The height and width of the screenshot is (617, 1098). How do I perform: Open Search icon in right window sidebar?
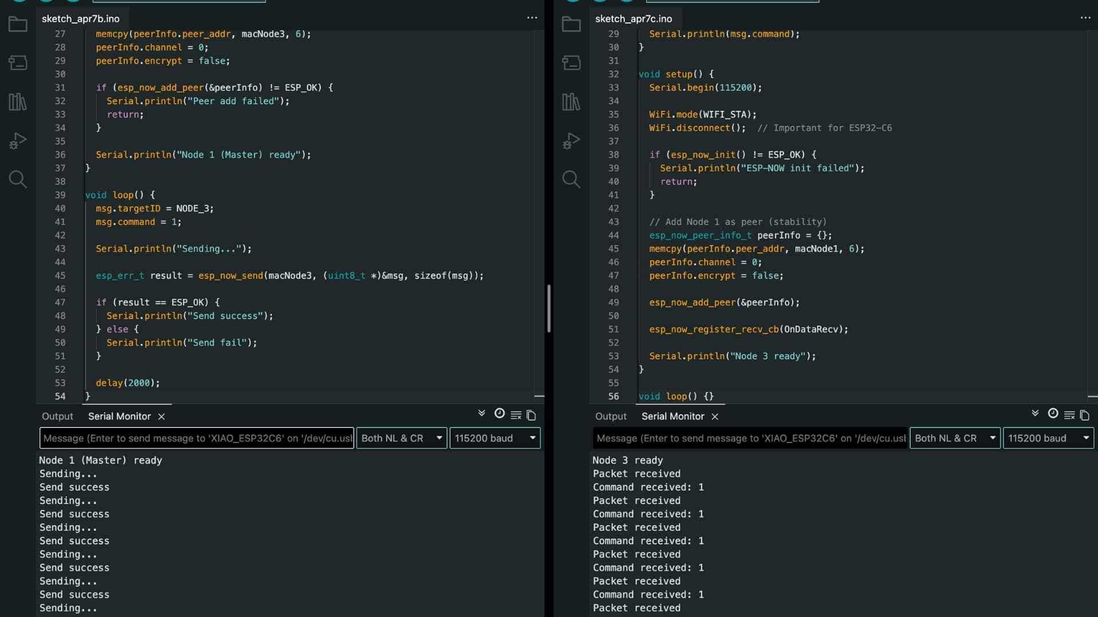pos(571,179)
